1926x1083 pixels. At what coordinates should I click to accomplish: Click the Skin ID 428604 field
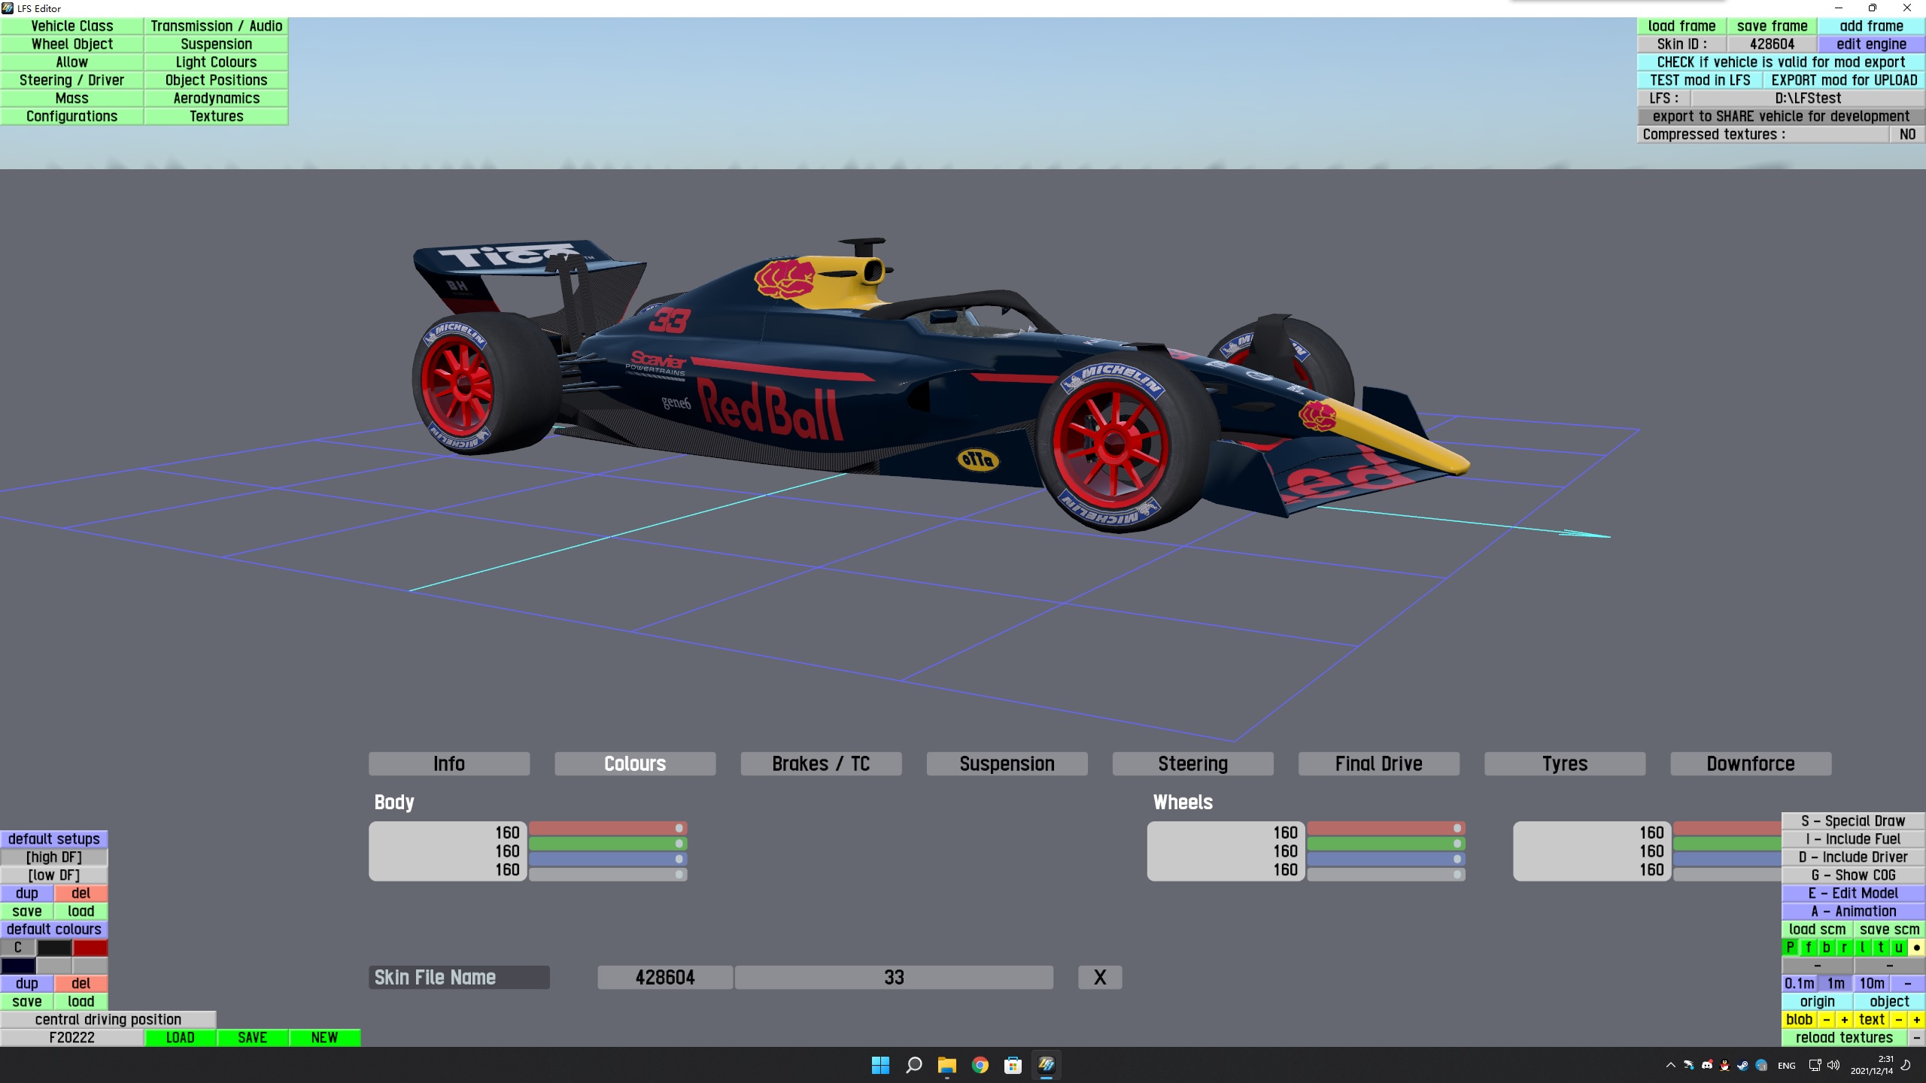pos(1771,44)
